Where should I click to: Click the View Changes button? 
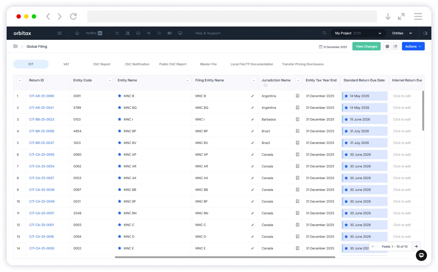point(366,46)
